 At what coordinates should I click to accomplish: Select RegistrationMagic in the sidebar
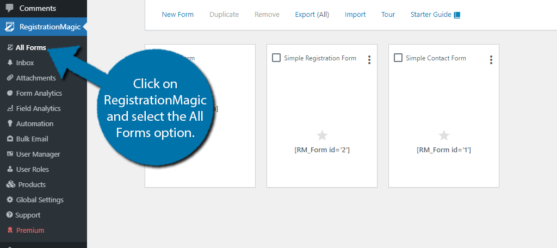pyautogui.click(x=44, y=27)
